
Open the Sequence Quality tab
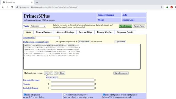(125, 32)
